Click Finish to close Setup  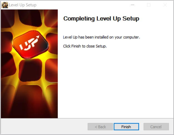pyautogui.click(x=126, y=127)
